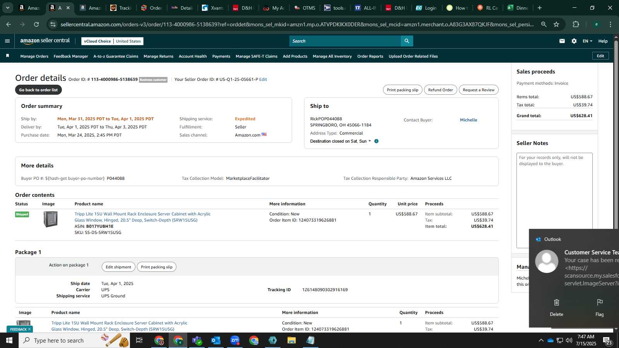
Task: Expand Destination closed on Sat, Sun dropdown
Action: pos(340,141)
